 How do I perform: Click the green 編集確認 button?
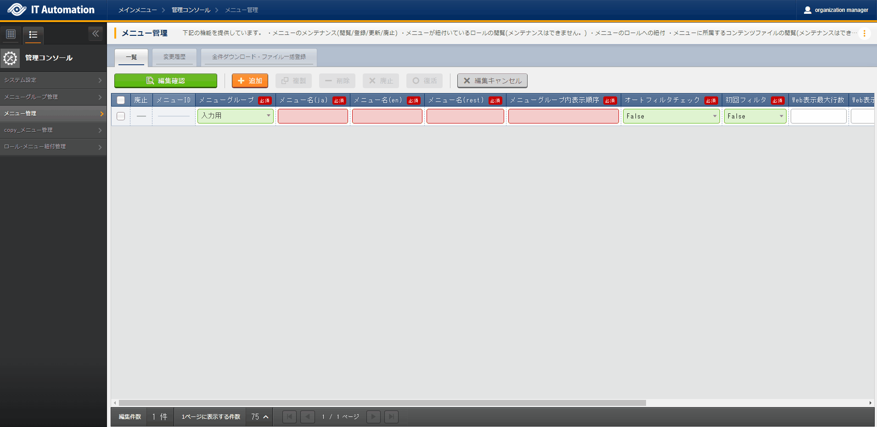166,81
